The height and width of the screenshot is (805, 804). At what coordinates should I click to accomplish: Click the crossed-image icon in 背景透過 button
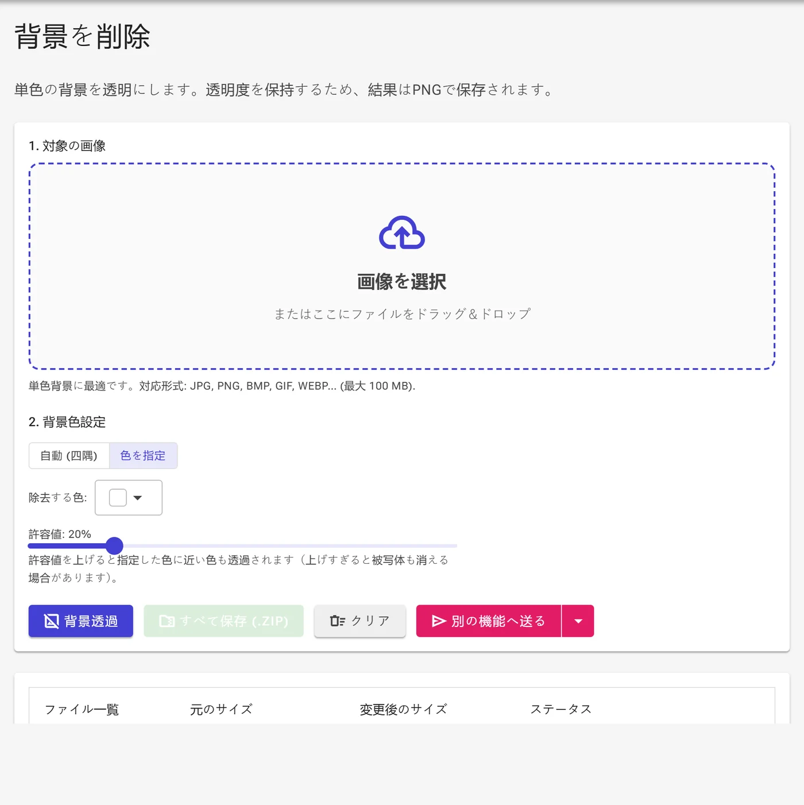pos(52,621)
